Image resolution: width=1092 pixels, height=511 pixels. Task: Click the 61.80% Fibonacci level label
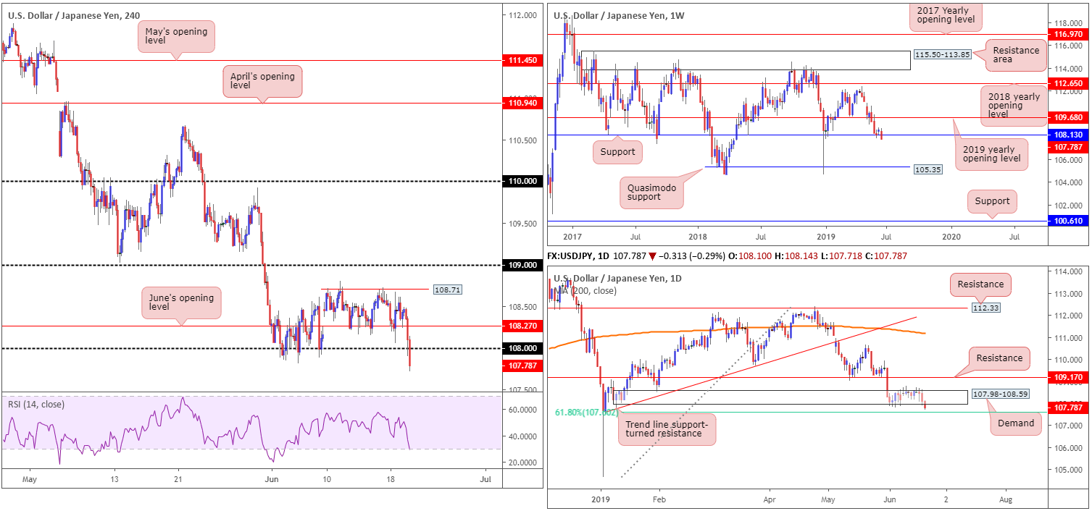point(587,412)
